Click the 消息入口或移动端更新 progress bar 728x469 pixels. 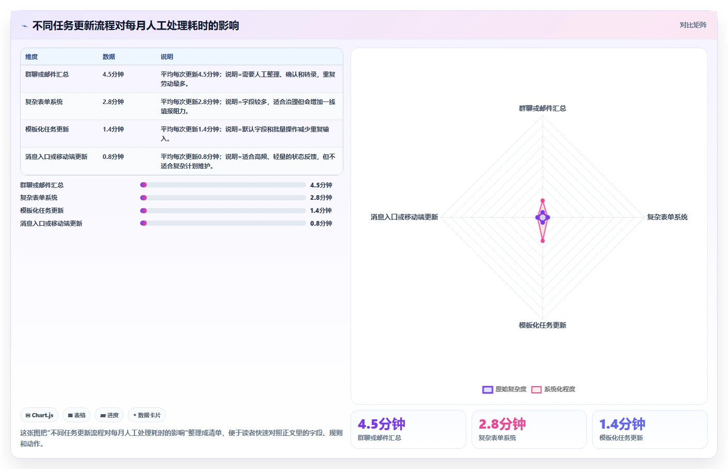[223, 223]
